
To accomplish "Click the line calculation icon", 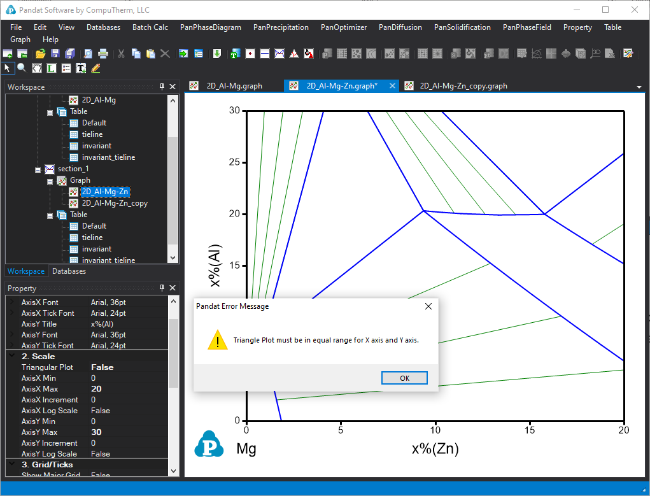I will coord(265,53).
